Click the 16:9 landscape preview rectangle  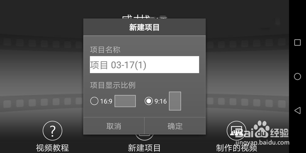tap(125, 101)
